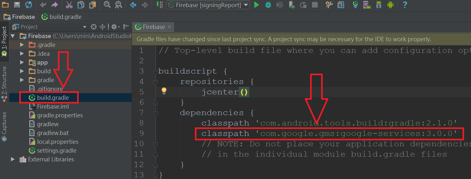Click the Firebase breadcrumb in navigation bar
The width and height of the screenshot is (471, 179).
(x=20, y=17)
